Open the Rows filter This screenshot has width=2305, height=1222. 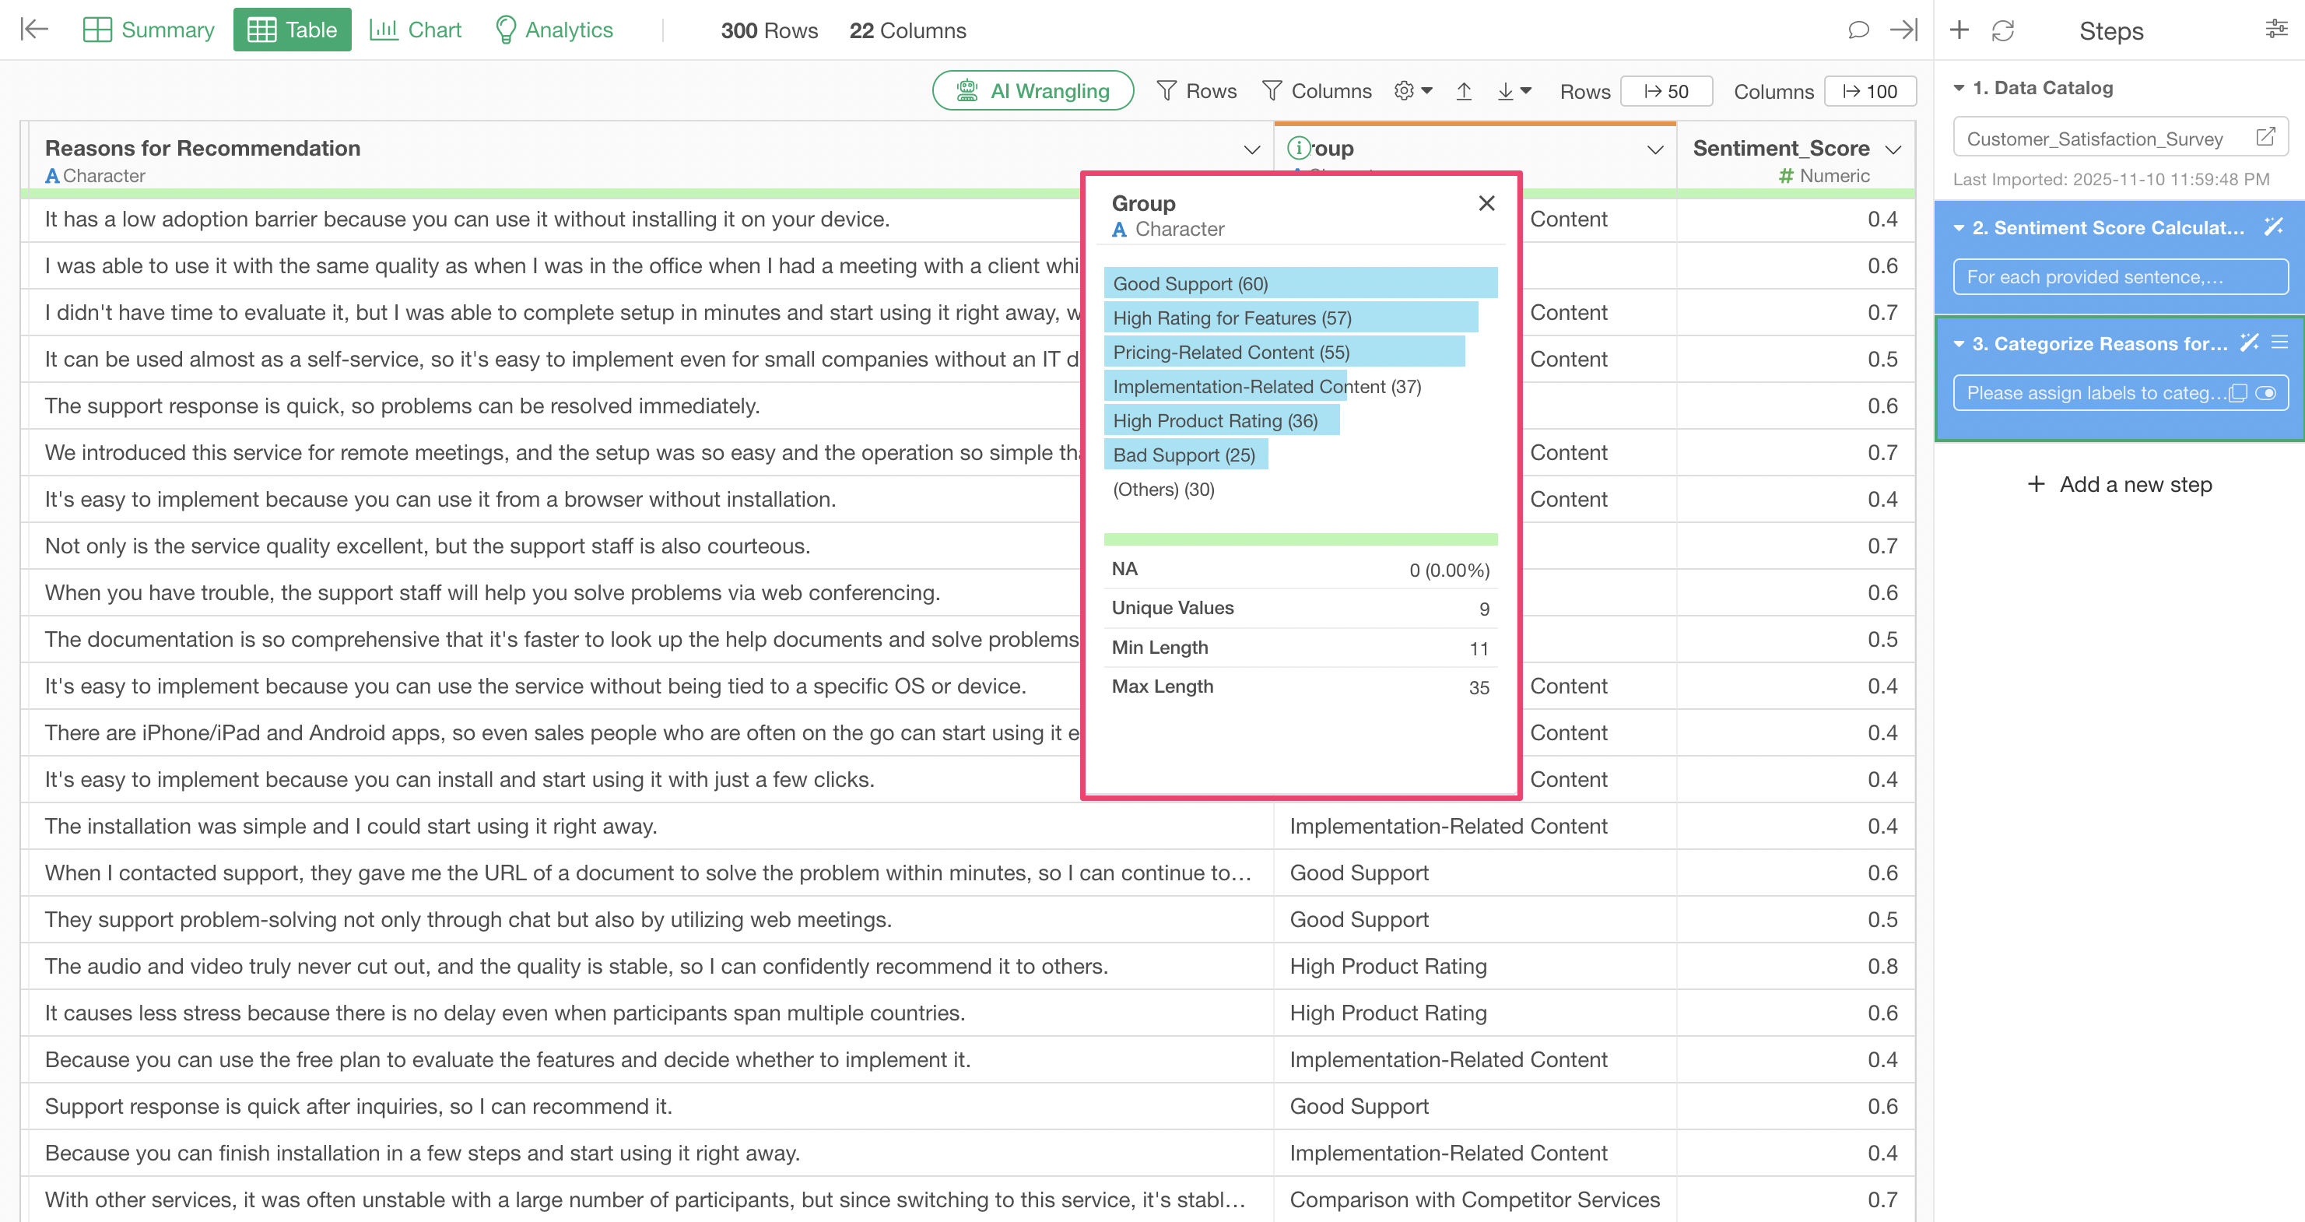(x=1196, y=91)
